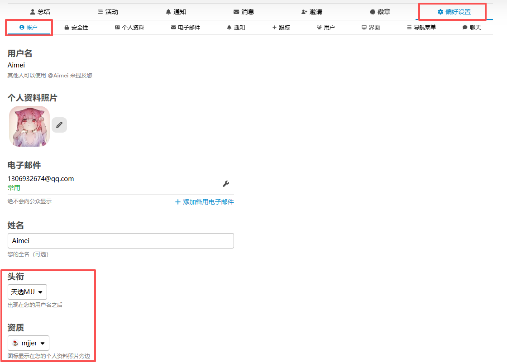Click the plus icon to add backup email
The image size is (507, 363).
(x=178, y=202)
